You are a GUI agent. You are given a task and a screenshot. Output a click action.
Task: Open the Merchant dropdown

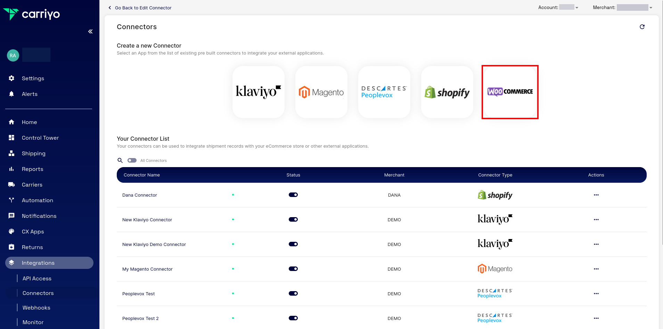pyautogui.click(x=635, y=7)
